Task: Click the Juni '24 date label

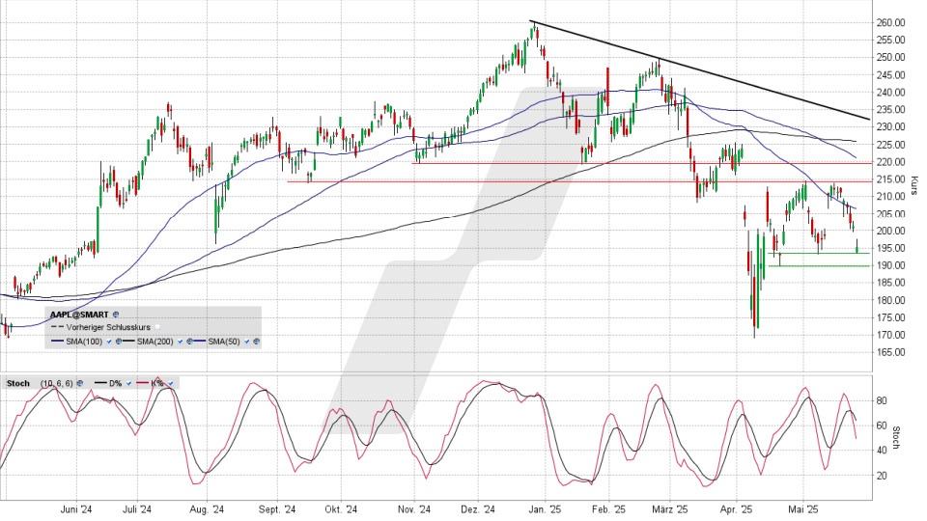Action: tap(76, 509)
